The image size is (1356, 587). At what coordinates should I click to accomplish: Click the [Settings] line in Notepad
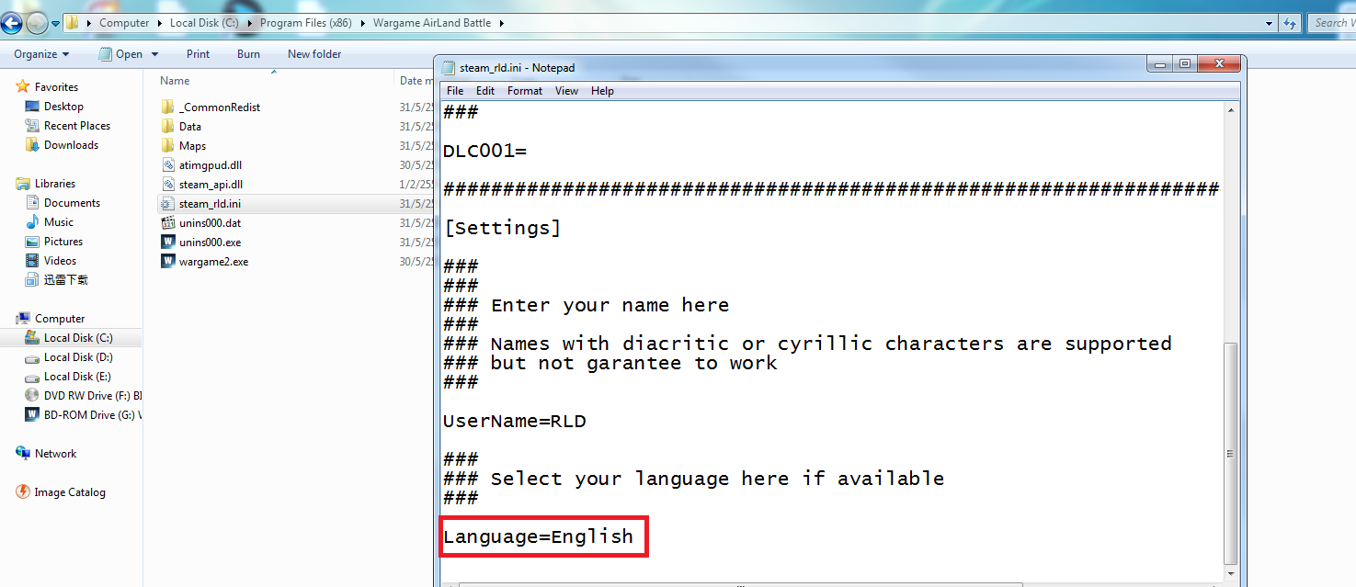point(502,228)
